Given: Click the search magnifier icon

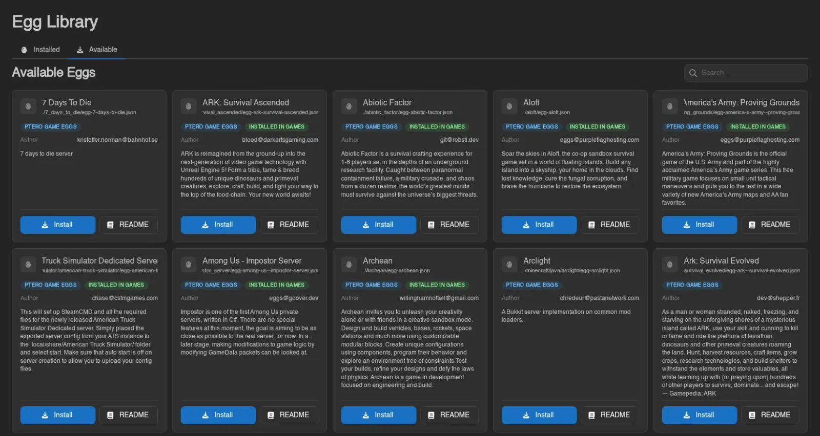Looking at the screenshot, I should click(693, 73).
